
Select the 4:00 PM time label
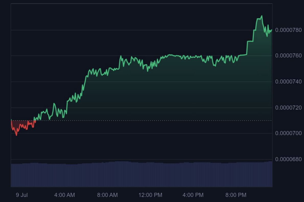(x=193, y=195)
